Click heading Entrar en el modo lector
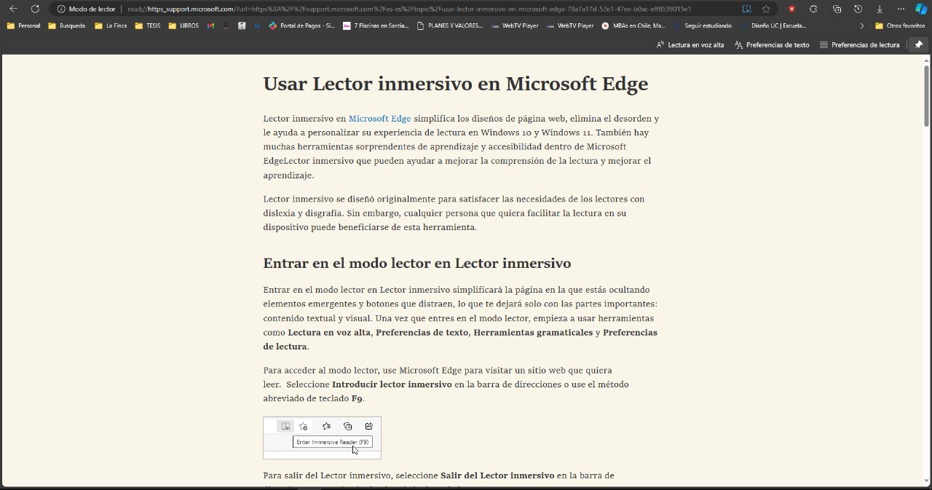932x490 pixels. click(x=416, y=263)
